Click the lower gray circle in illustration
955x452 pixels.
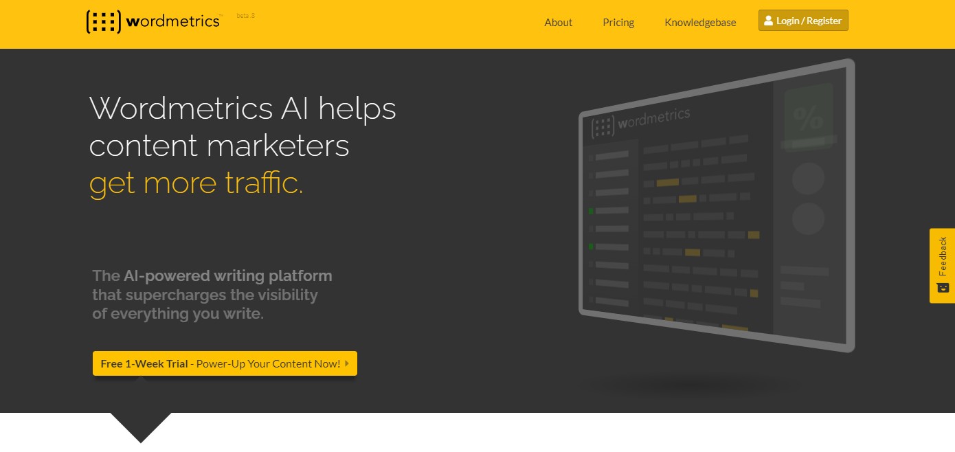808,218
